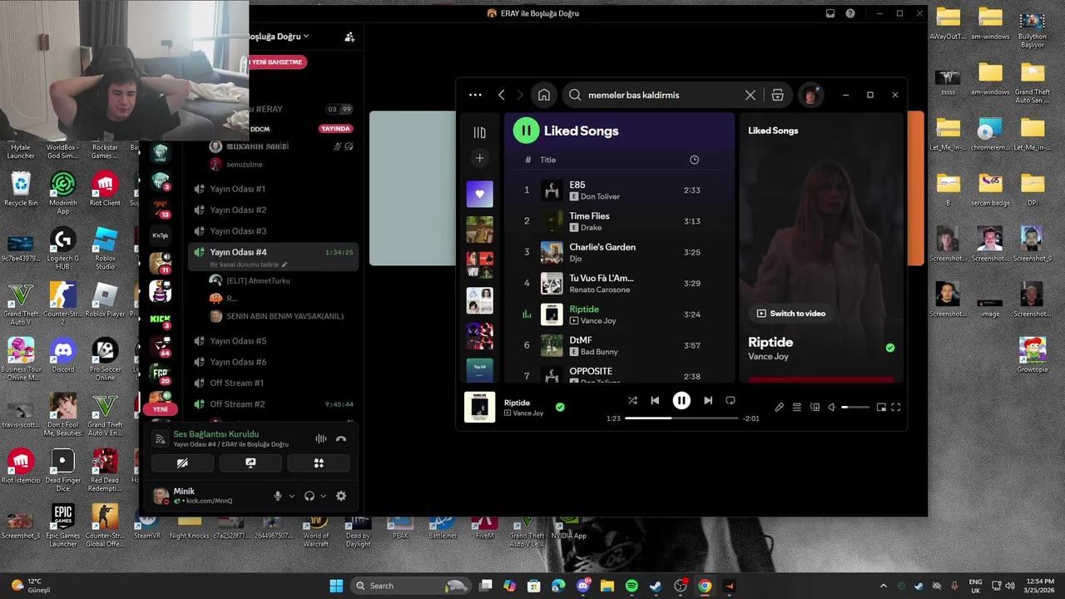
Task: Open Connect to a device icon
Action: pos(815,407)
